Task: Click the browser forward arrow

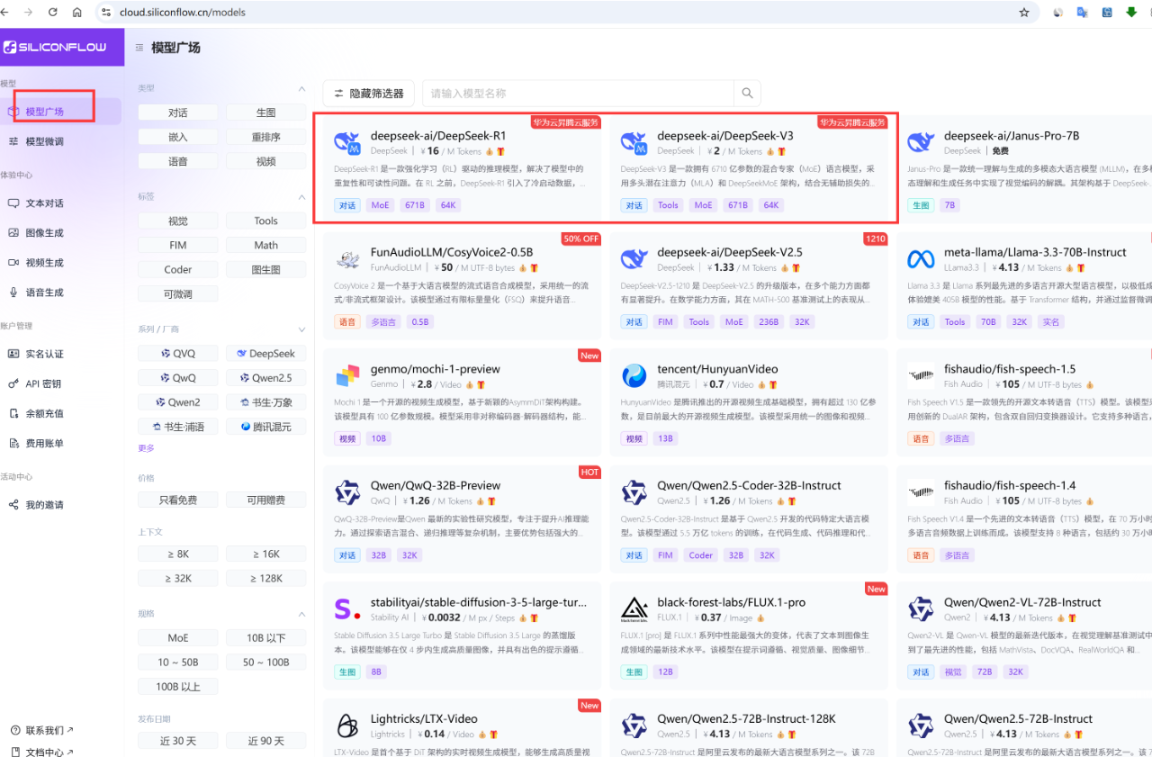Action: [x=30, y=13]
